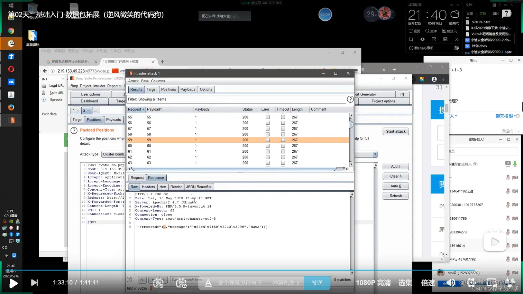
Task: Click the video progress bar
Action: point(261,270)
